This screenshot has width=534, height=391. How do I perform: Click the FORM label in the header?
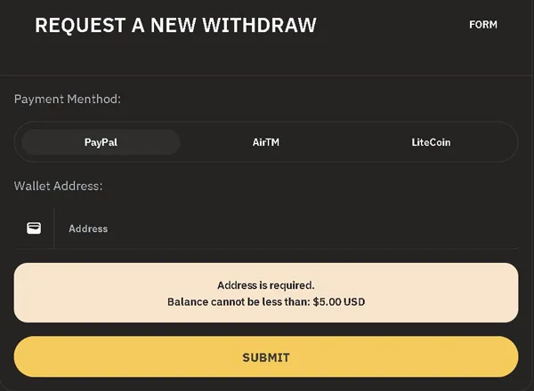coord(483,25)
